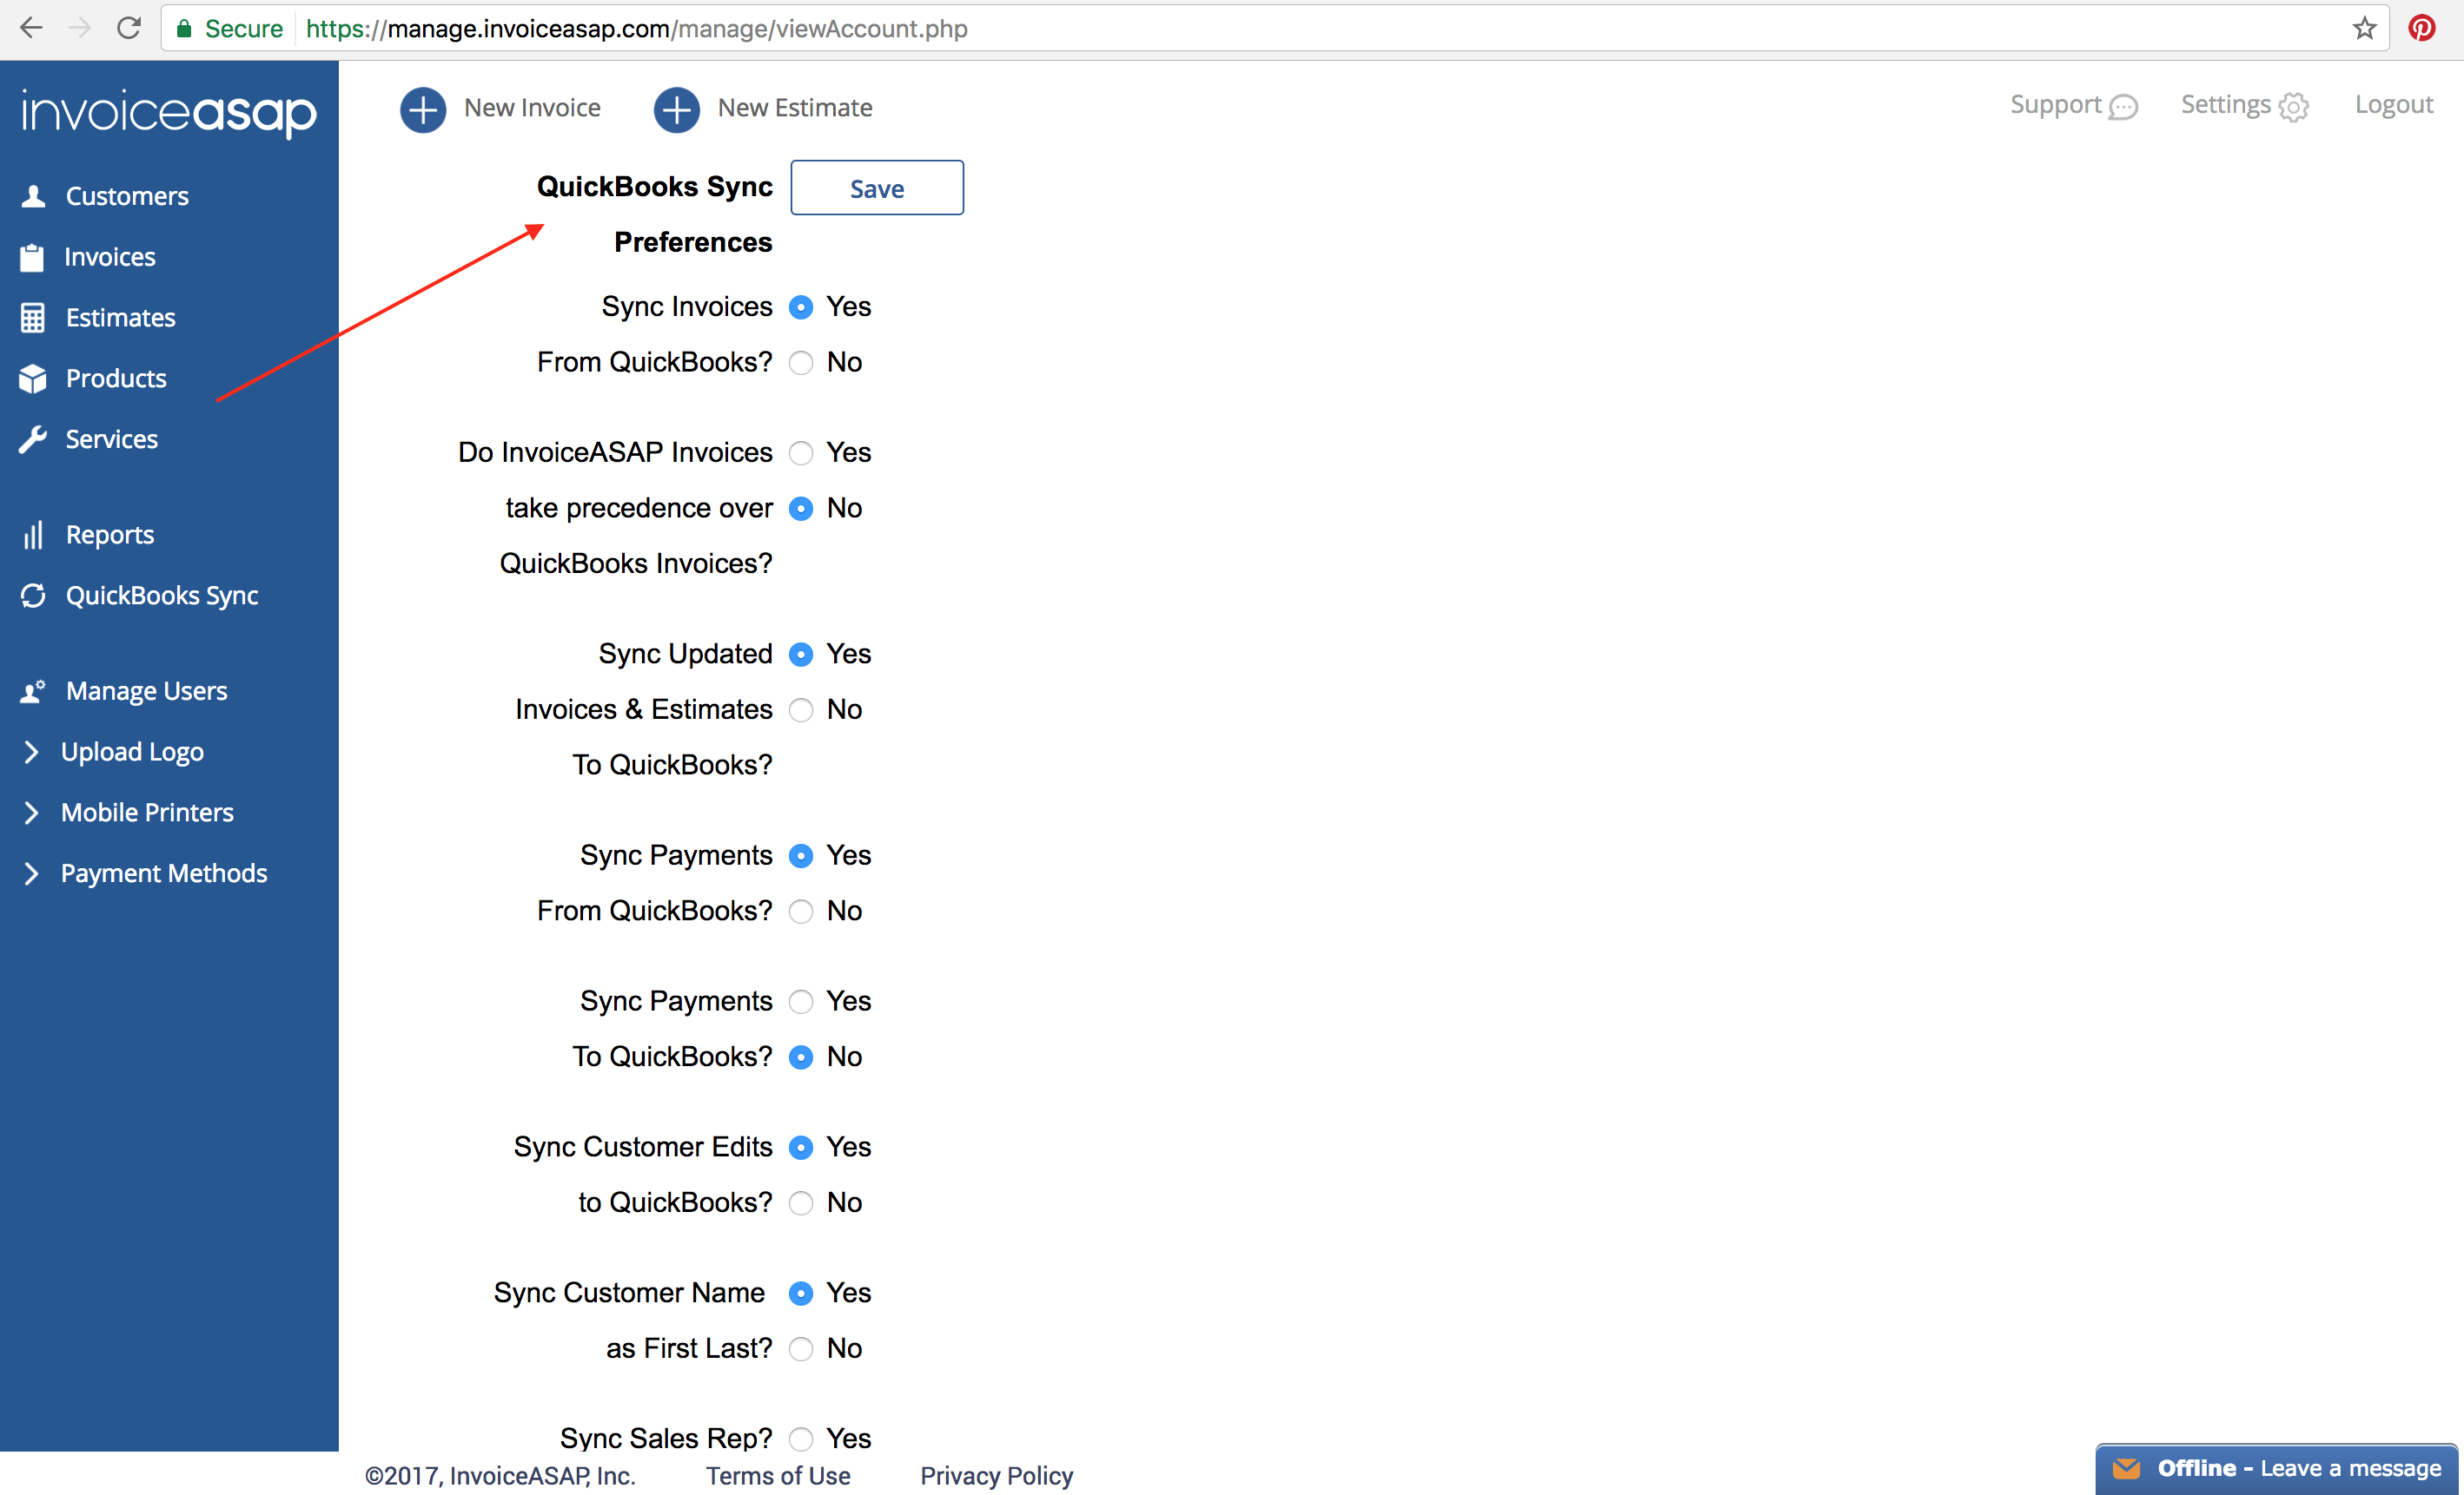Reload the page with the refresh icon
Viewport: 2464px width, 1495px height.
tap(129, 28)
